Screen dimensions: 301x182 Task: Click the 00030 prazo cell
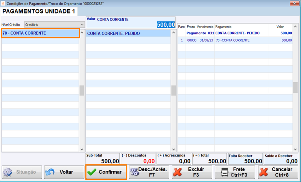click(192, 41)
